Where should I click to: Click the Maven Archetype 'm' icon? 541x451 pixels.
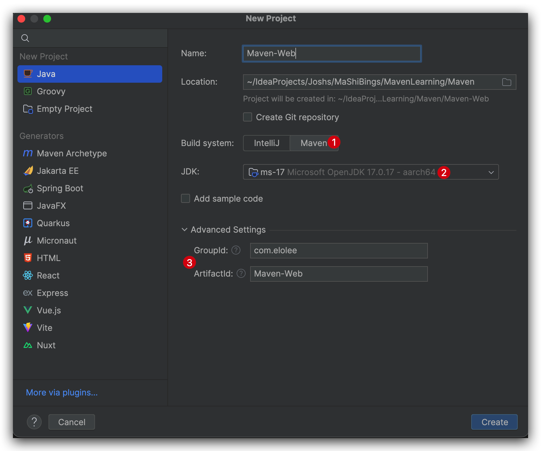[x=28, y=153]
